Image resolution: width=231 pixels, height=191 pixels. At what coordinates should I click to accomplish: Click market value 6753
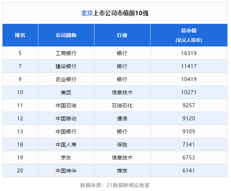[x=189, y=158]
